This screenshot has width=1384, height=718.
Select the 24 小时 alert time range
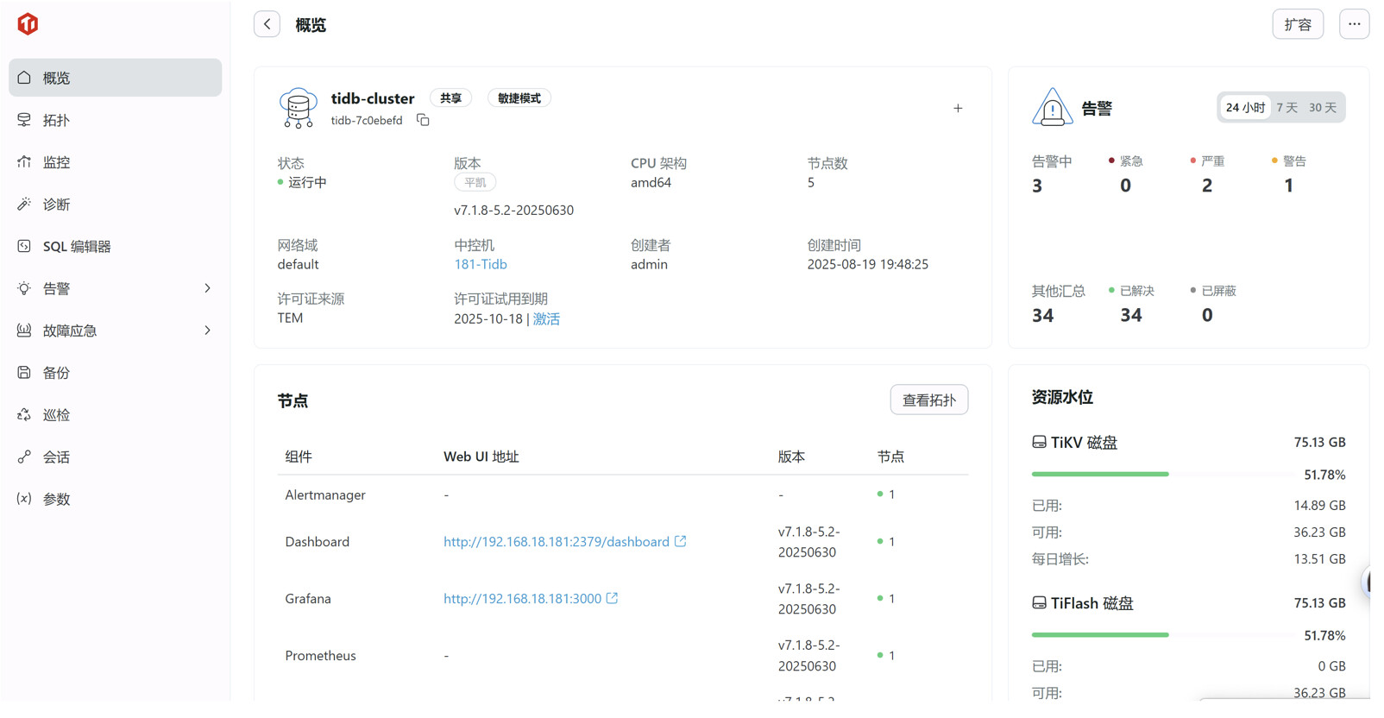pyautogui.click(x=1244, y=108)
